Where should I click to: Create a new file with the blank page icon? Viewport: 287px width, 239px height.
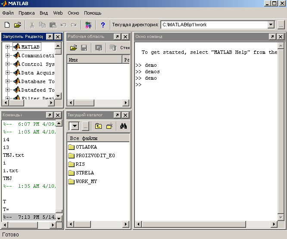7,25
